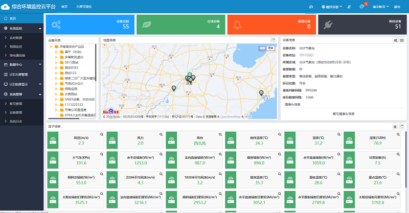Select 天津公司温湿度 folder in device tree
The width and height of the screenshot is (409, 213).
coord(75,110)
